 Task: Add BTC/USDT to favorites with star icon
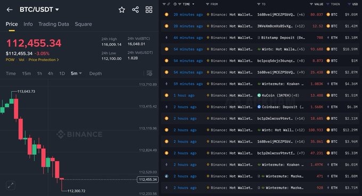click(122, 10)
